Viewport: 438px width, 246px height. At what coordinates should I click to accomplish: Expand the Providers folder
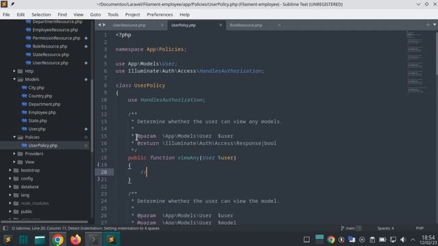pos(14,154)
